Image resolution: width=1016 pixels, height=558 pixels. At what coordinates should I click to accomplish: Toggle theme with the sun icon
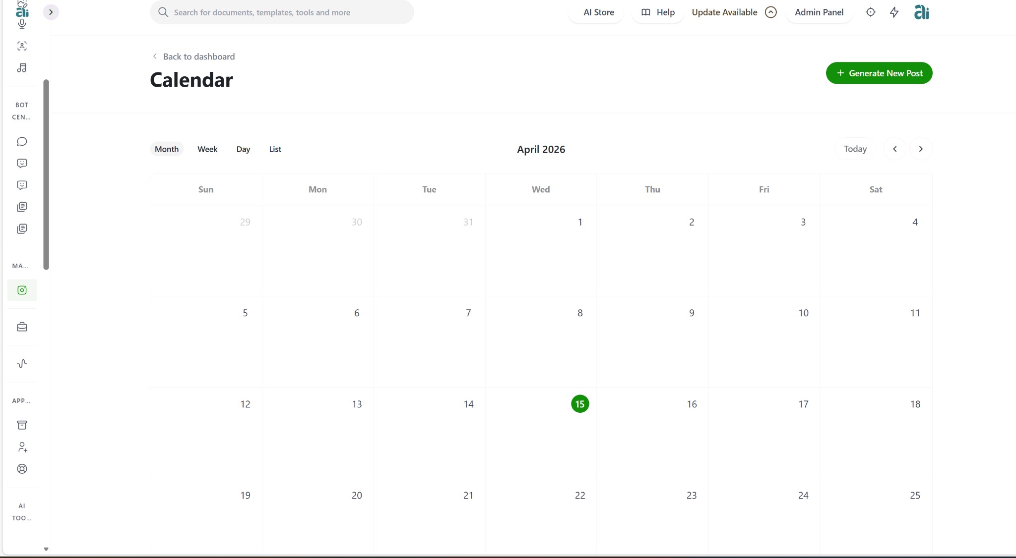(x=870, y=12)
